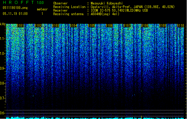The height and width of the screenshot is (119, 187).
Task: Click the cyan signal level strip at bottom
Action: (95, 118)
